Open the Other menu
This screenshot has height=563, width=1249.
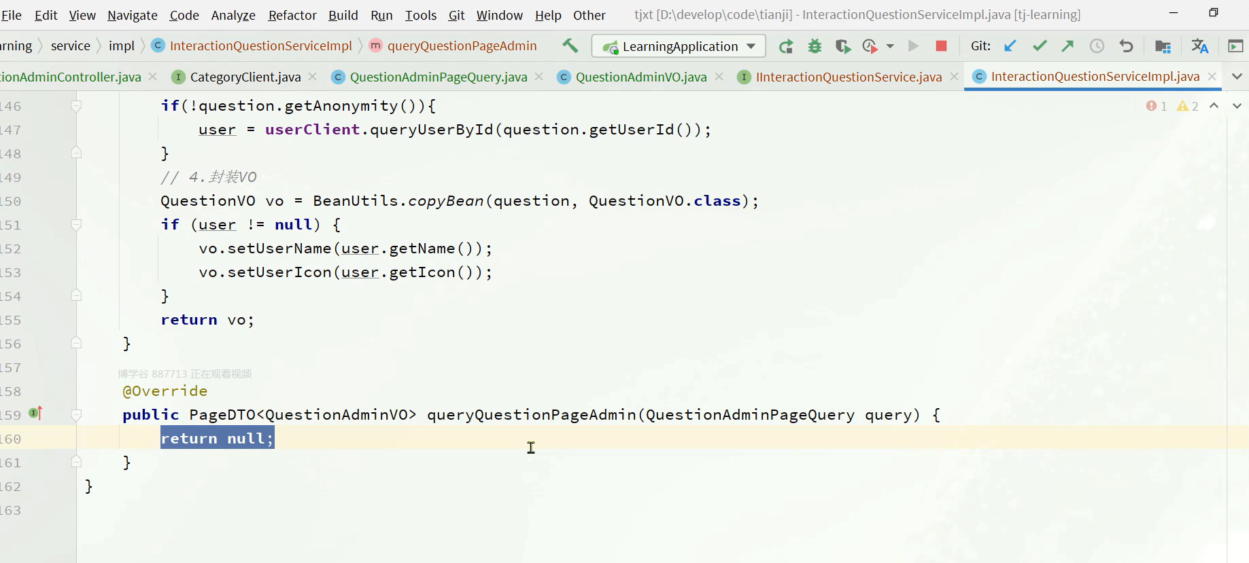pos(589,15)
